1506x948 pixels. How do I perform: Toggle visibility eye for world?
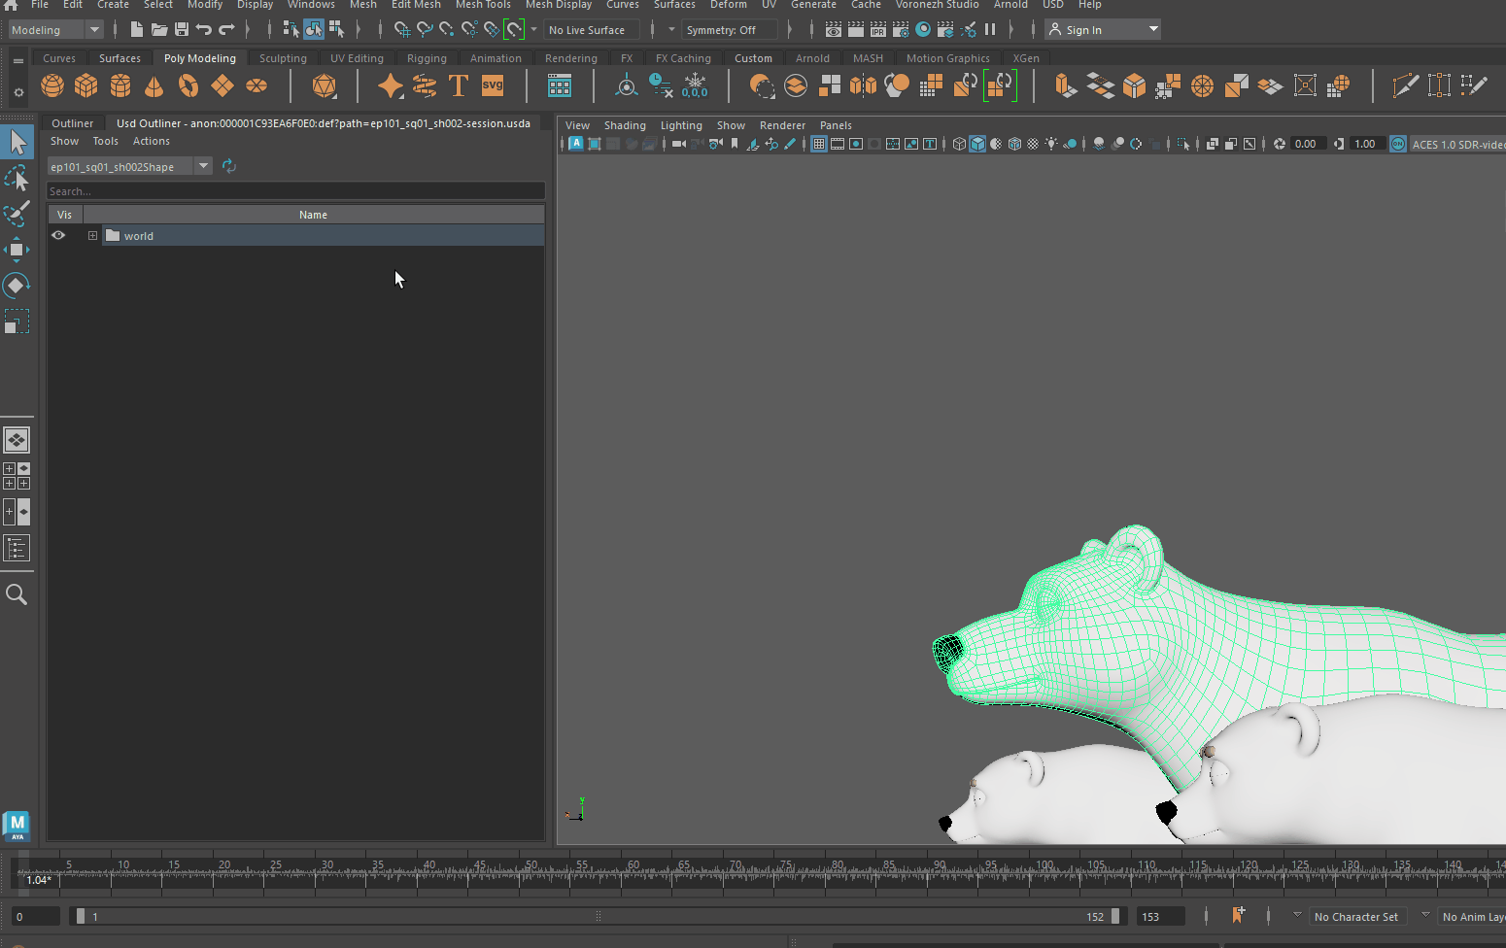click(x=58, y=236)
